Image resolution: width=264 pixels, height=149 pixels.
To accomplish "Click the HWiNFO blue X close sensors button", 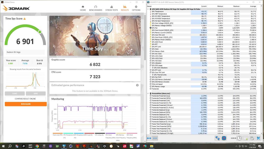I will point(258,138).
